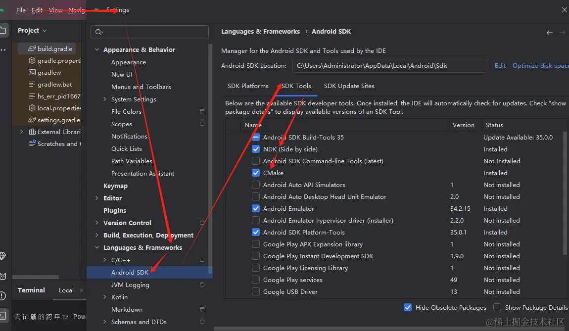This screenshot has height=331, width=569.
Task: Click the back navigation arrow in Settings
Action: (549, 33)
